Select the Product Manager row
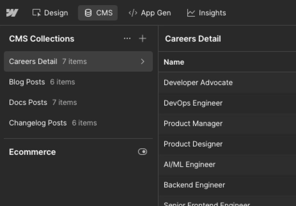The width and height of the screenshot is (296, 206). (193, 123)
